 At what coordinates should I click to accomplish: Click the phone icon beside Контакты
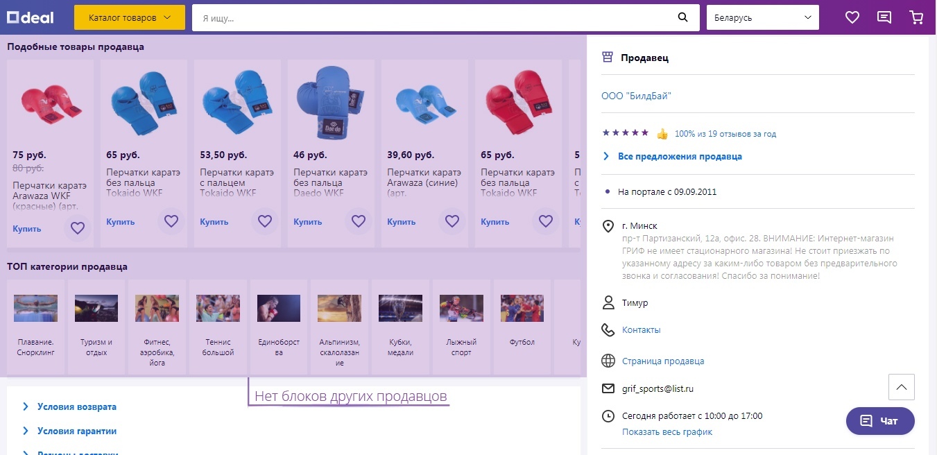pyautogui.click(x=608, y=330)
